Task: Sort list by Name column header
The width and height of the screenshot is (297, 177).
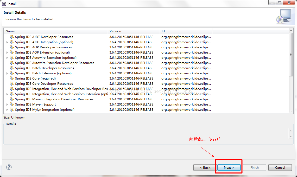Action: pos(56,31)
